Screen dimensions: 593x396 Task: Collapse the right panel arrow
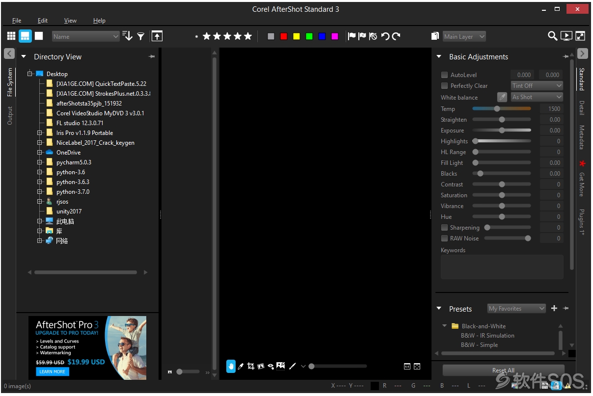point(583,53)
